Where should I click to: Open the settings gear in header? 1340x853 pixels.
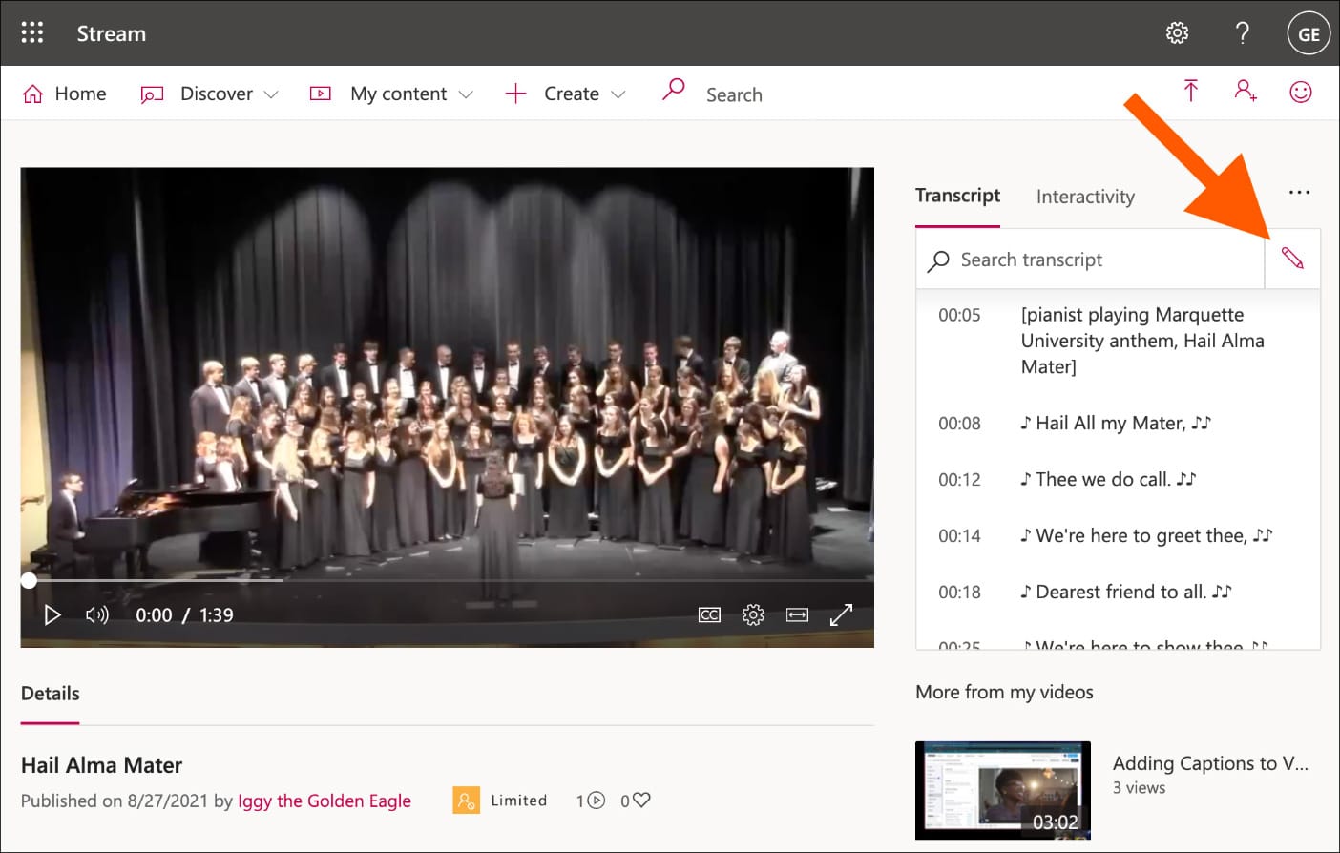pyautogui.click(x=1177, y=33)
